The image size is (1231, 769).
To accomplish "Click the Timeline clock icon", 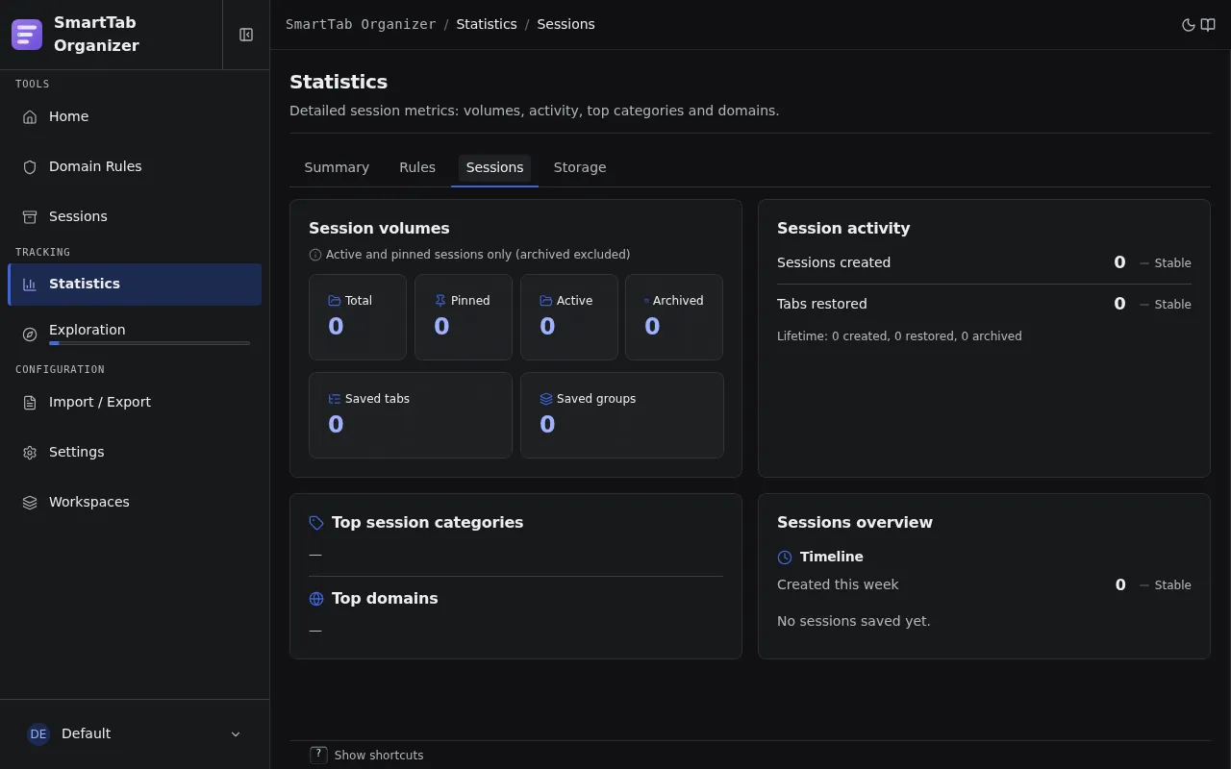I will pos(785,558).
